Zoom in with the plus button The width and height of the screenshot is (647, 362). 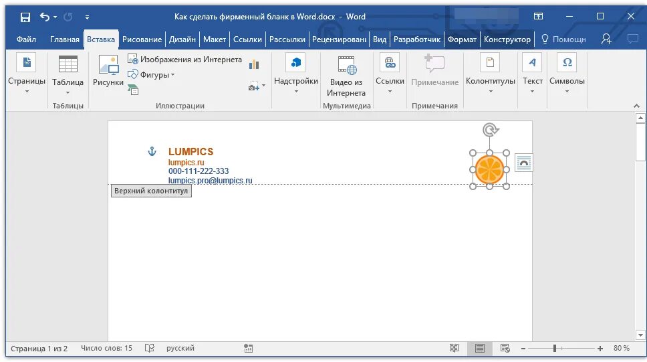[600, 349]
